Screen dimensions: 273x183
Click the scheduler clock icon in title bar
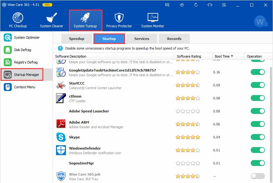pos(182,5)
